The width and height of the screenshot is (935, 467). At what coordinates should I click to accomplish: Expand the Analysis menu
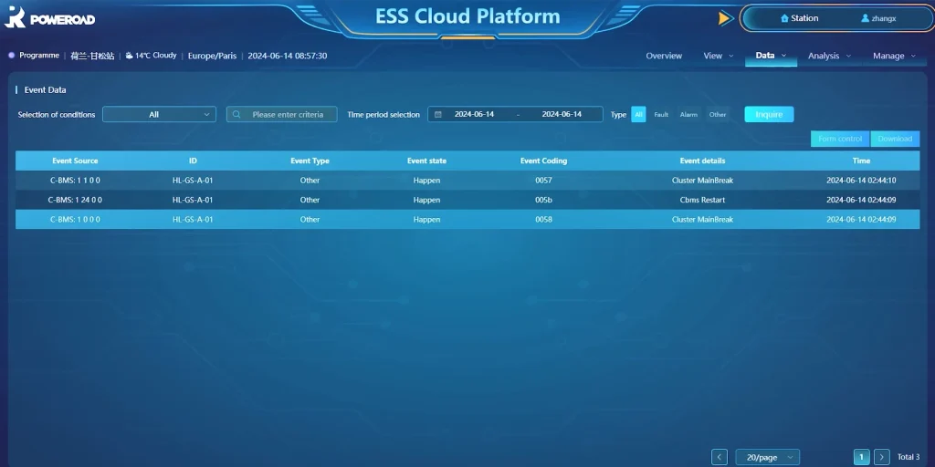(x=828, y=56)
